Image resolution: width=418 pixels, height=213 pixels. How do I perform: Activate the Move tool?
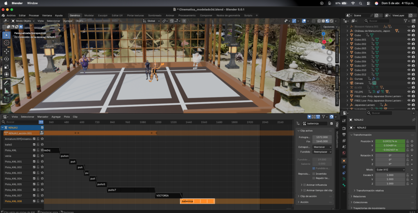(7, 52)
